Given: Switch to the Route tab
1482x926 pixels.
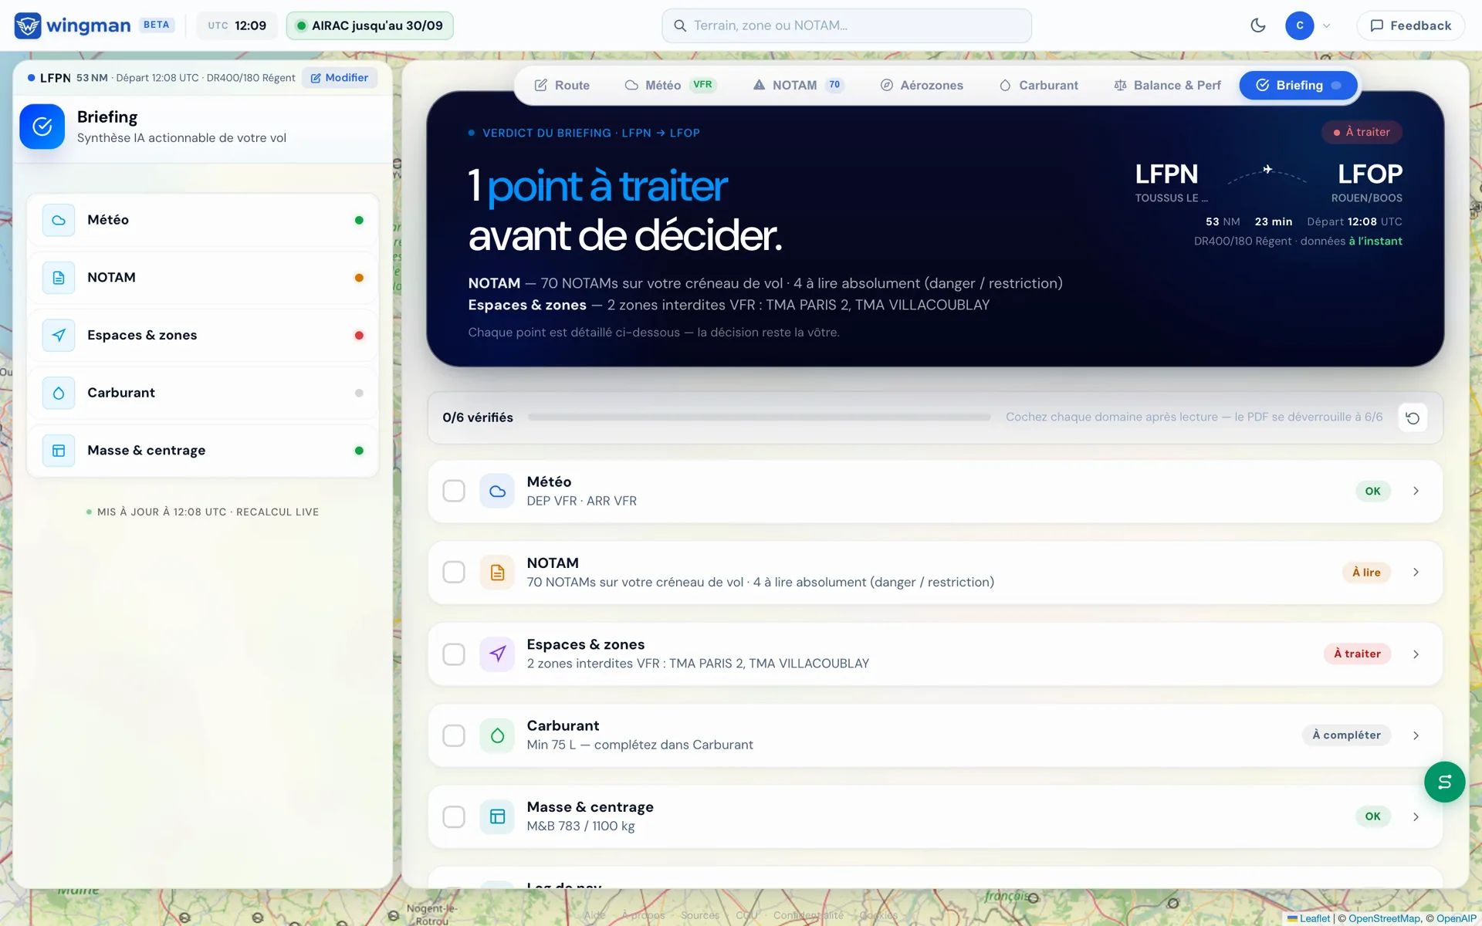Looking at the screenshot, I should point(562,85).
